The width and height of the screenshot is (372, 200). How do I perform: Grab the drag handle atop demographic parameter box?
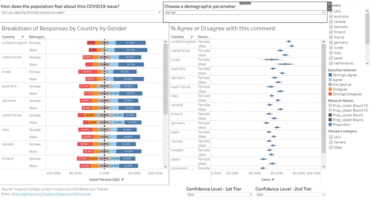point(245,3)
